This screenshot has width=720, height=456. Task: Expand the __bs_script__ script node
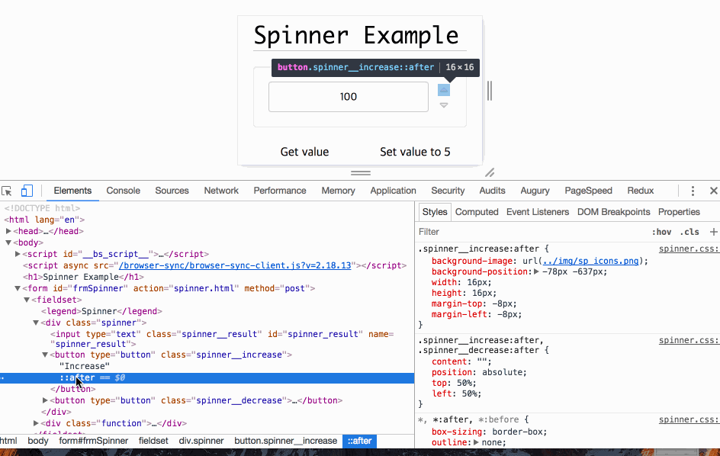tap(18, 254)
